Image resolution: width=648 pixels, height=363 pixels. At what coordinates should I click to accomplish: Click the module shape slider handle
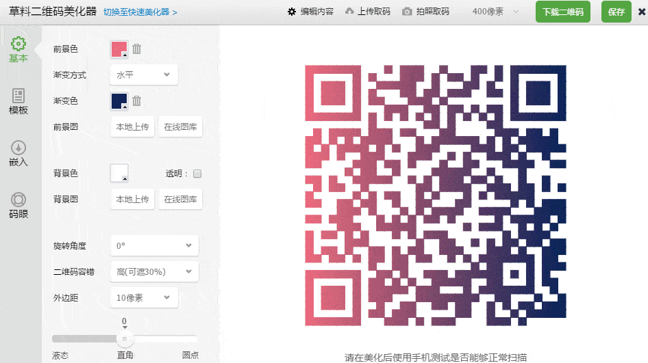(125, 338)
